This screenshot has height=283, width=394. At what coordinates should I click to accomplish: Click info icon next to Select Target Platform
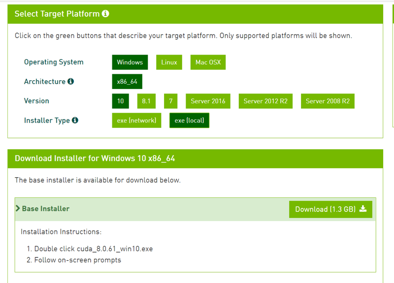105,14
